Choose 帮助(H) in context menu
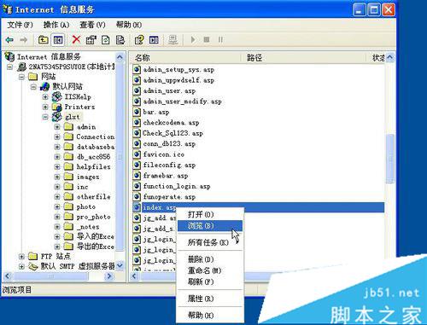Screen dimensions: 427x325 coord(210,316)
